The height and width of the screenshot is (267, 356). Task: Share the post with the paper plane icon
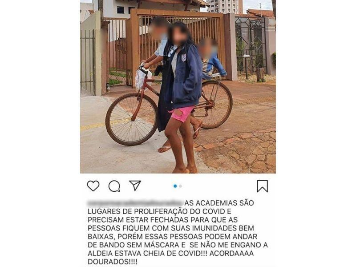point(135,185)
